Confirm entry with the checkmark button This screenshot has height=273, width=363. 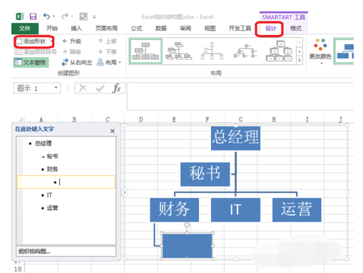click(100, 88)
